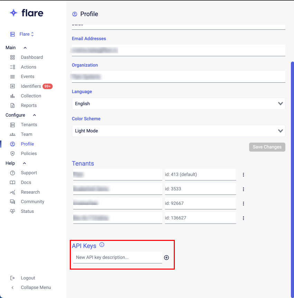This screenshot has height=298, width=294.
Task: Click the API Keys info icon
Action: point(102,245)
